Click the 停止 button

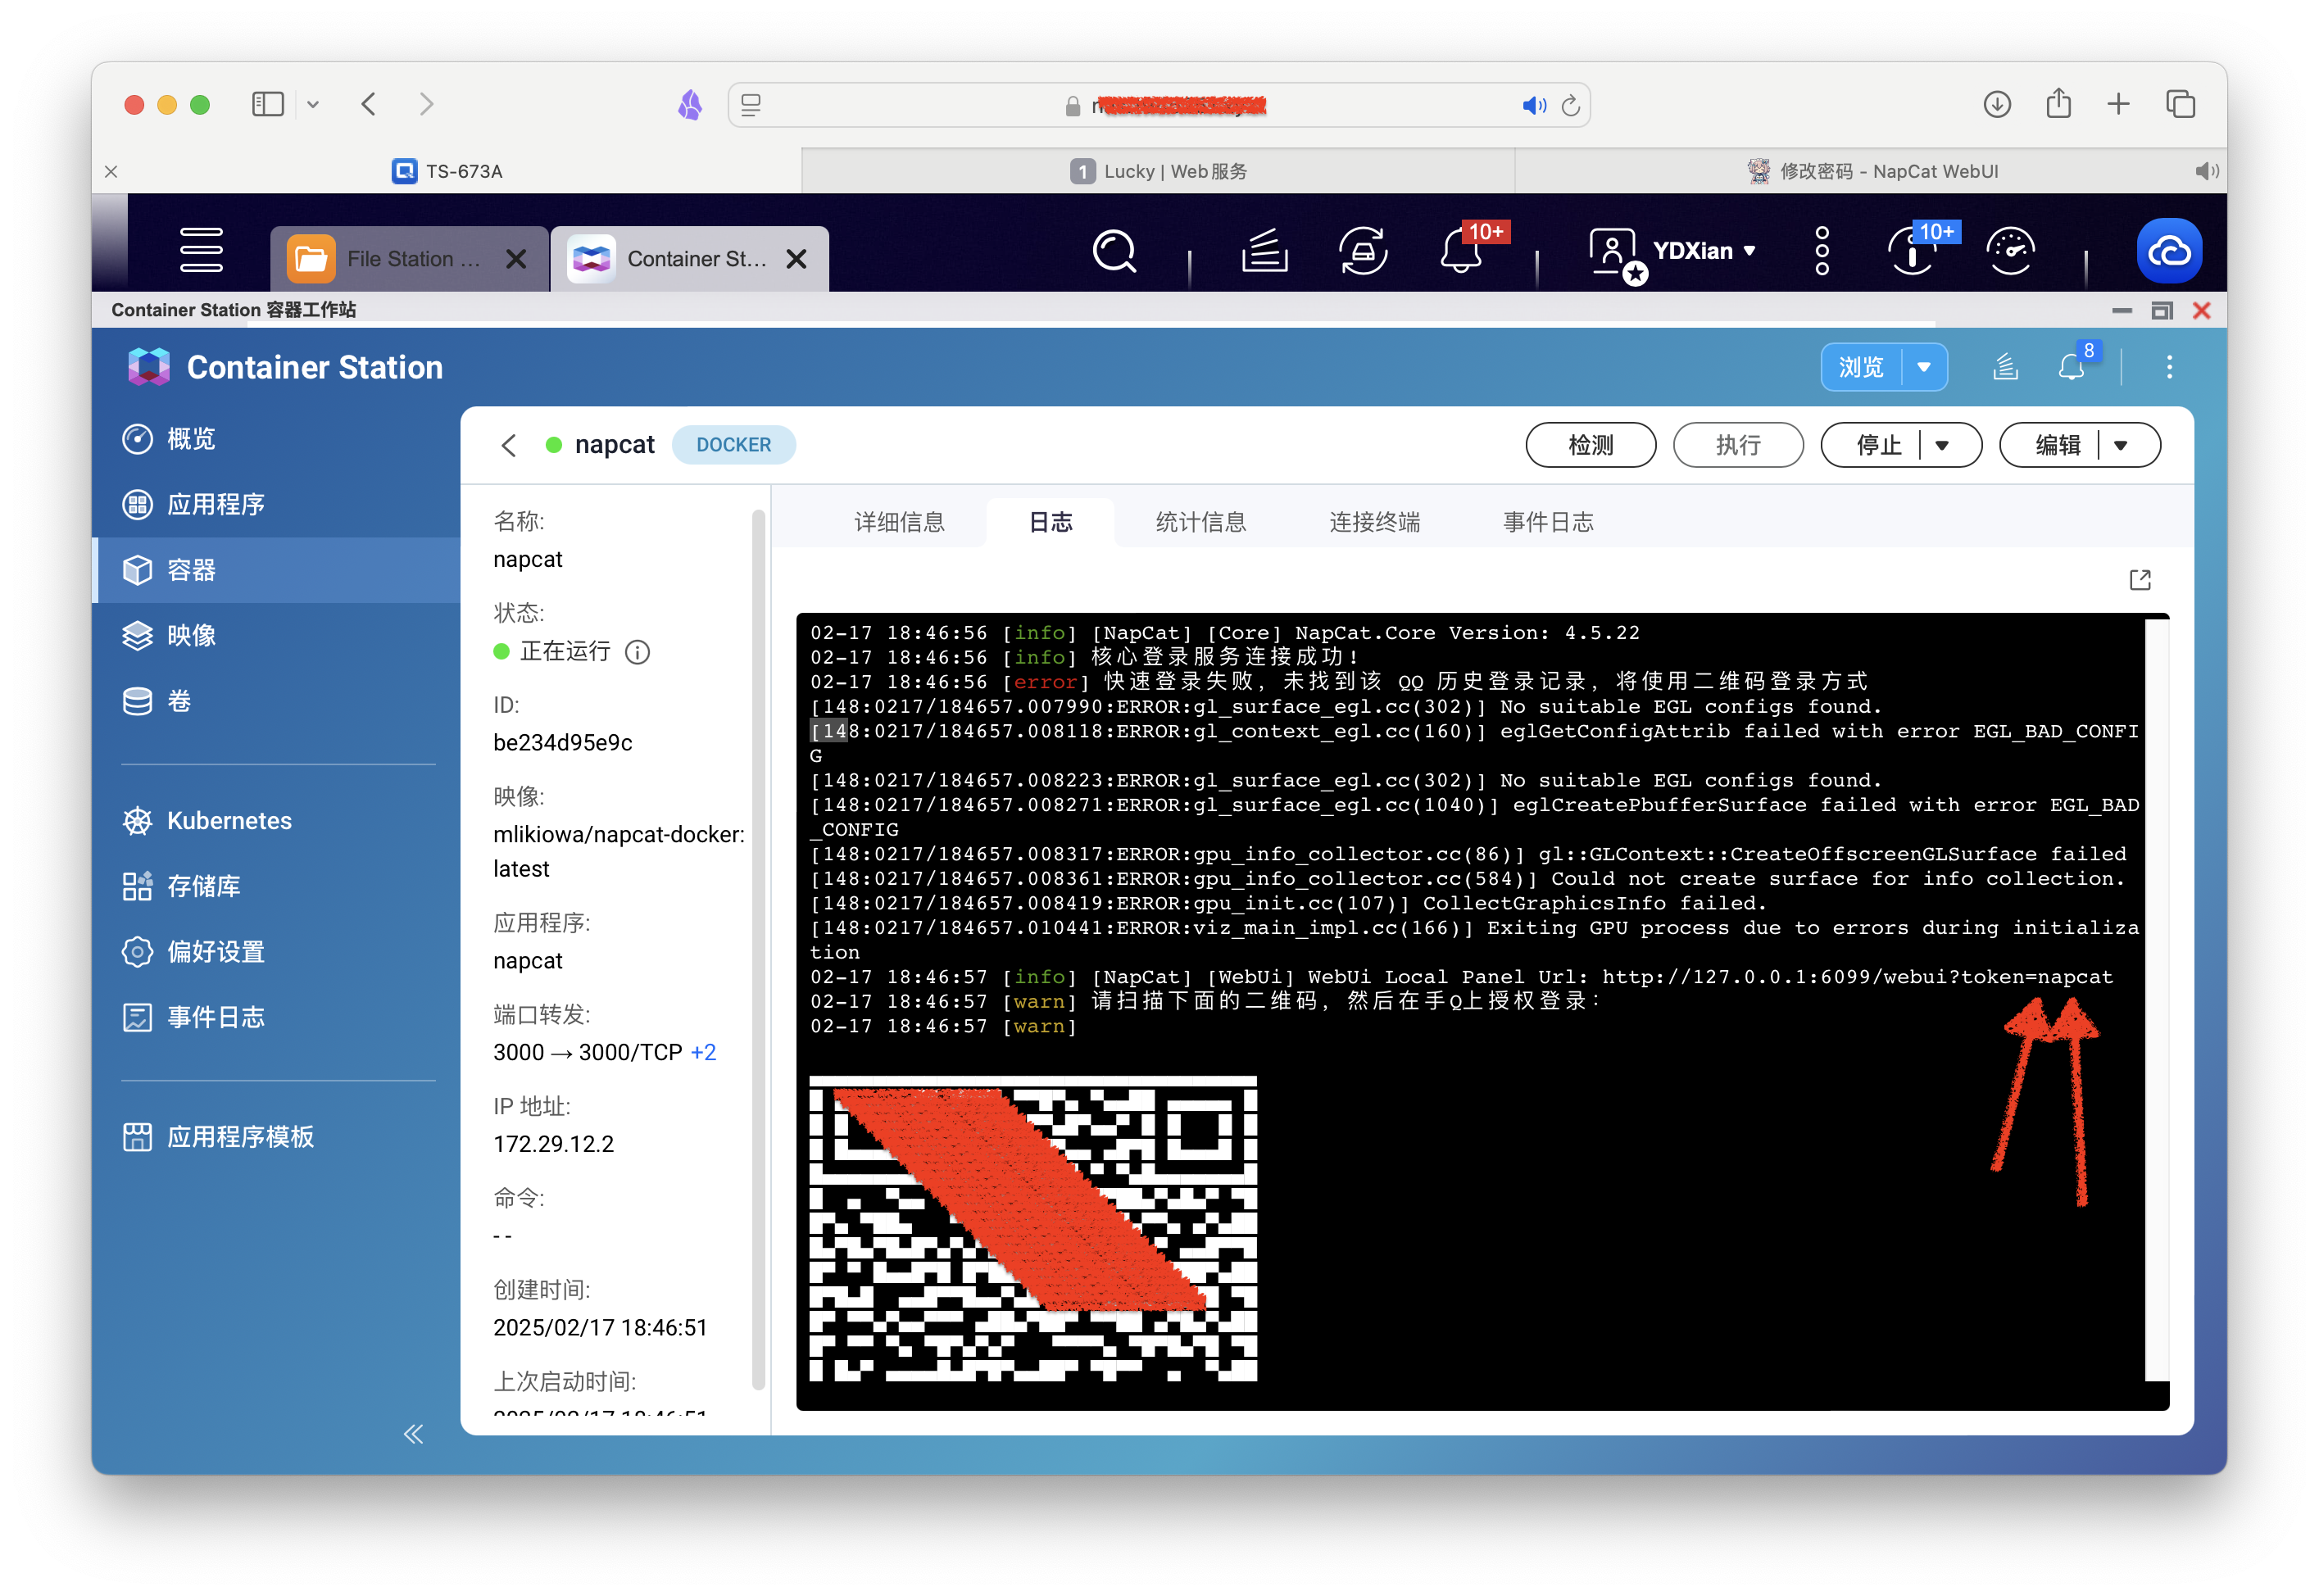pos(1878,446)
